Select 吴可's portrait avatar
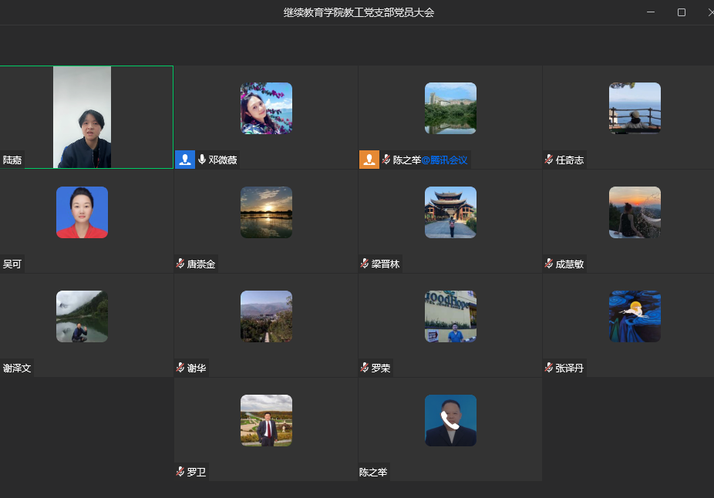Viewport: 714px width, 498px height. (x=82, y=212)
